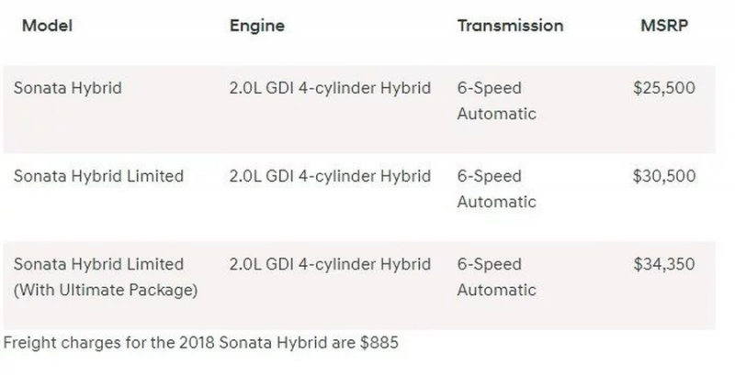Click the engine cell in the second row

330,176
